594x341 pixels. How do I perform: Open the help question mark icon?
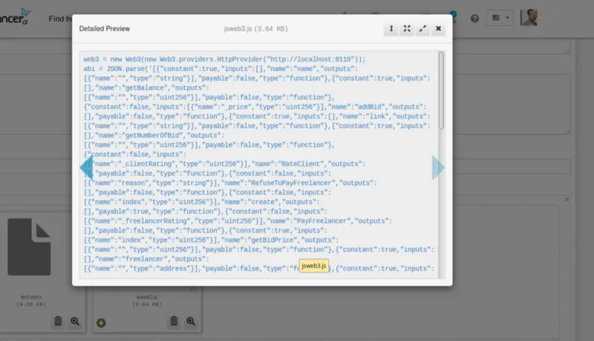click(474, 19)
